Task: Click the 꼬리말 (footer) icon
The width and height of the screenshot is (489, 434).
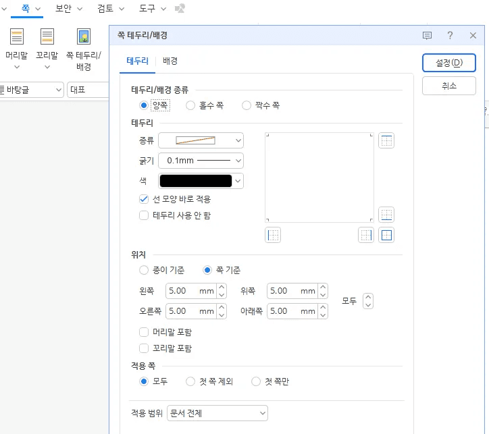Action: (x=47, y=36)
